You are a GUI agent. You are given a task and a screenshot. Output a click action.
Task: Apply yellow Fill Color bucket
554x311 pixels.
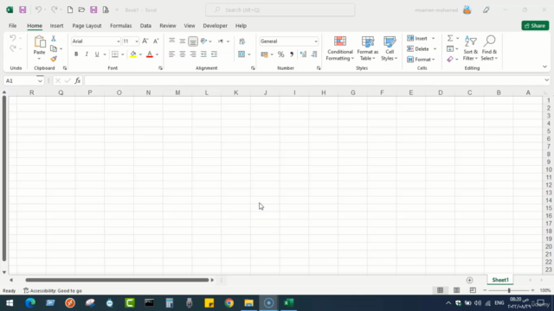click(x=132, y=54)
